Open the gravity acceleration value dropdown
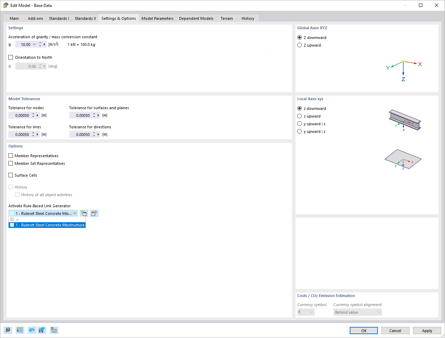 pyautogui.click(x=34, y=44)
